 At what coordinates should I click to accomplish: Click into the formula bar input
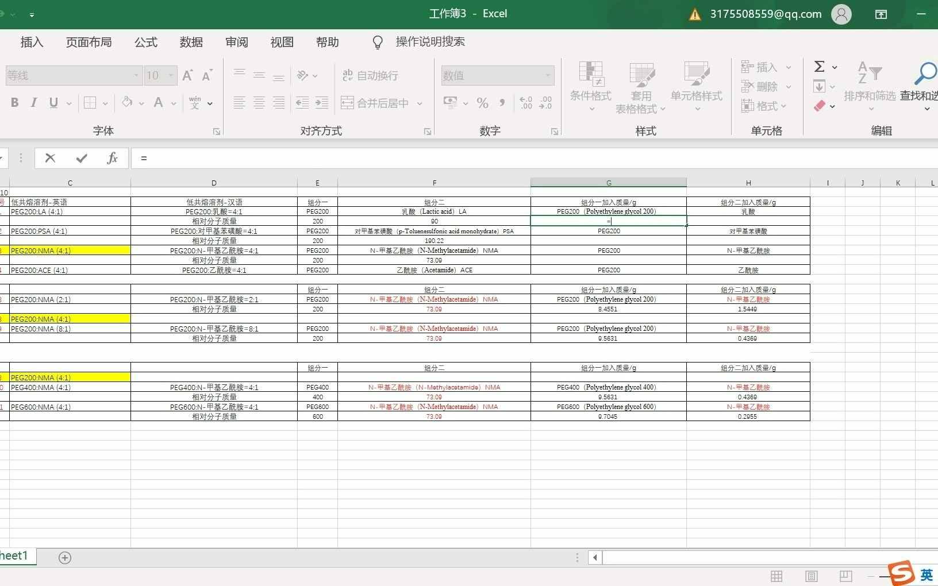[535, 158]
